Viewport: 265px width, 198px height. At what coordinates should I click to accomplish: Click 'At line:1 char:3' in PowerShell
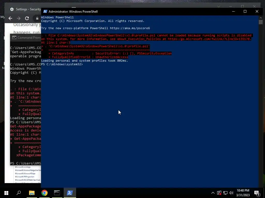(56, 43)
